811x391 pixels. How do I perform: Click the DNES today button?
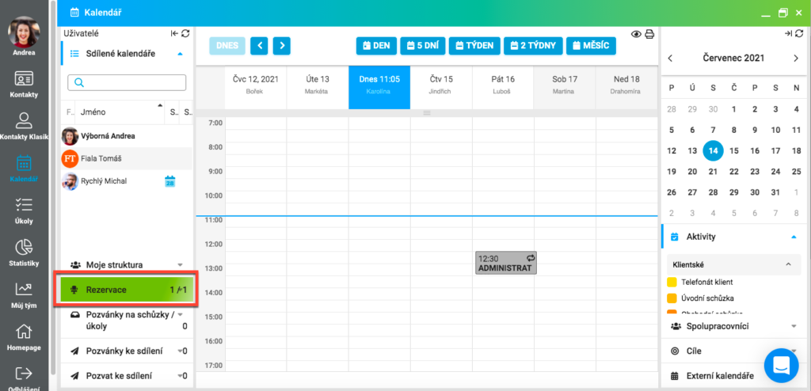pos(227,46)
